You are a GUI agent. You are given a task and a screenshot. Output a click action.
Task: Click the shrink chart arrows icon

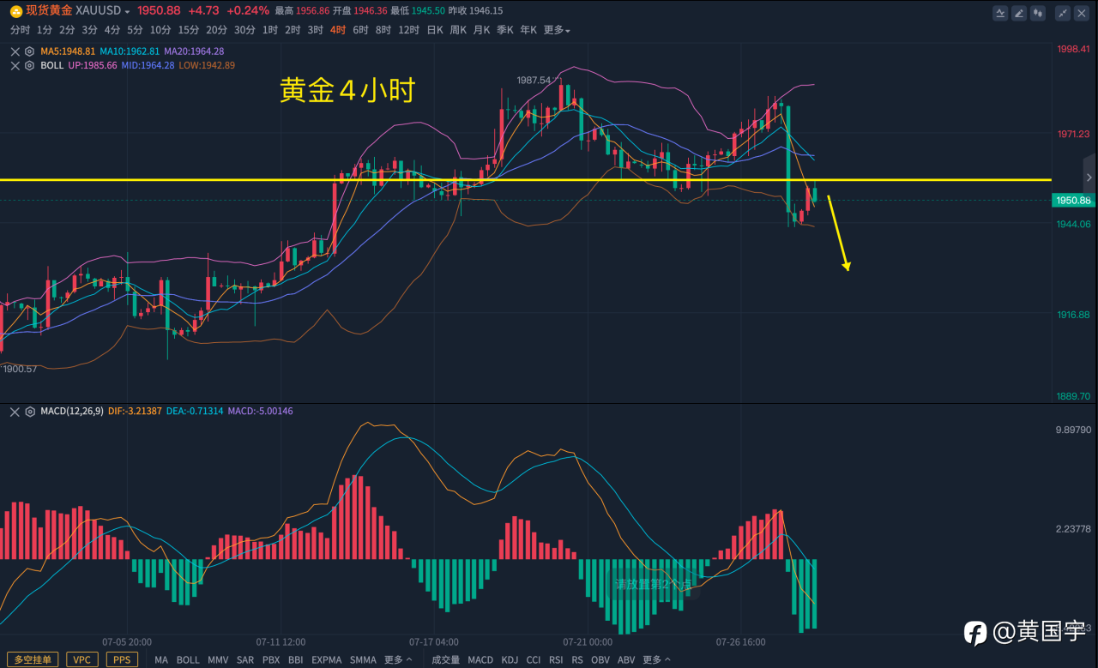click(x=1064, y=13)
